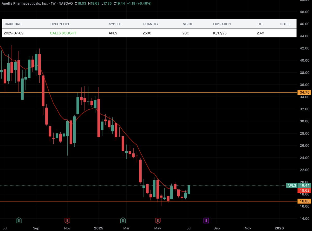Click the green earnings marker near late February

pyautogui.click(x=123, y=220)
